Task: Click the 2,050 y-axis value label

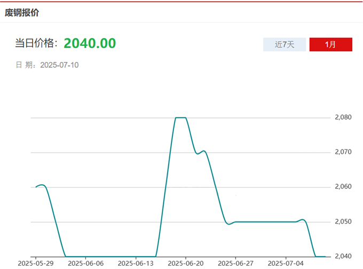Action: 344,221
